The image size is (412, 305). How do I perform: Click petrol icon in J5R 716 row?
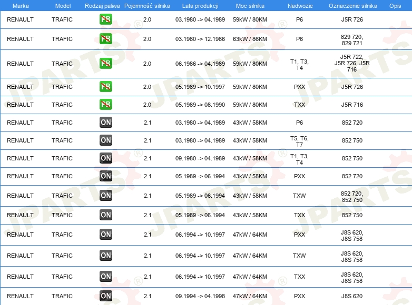[x=105, y=104]
